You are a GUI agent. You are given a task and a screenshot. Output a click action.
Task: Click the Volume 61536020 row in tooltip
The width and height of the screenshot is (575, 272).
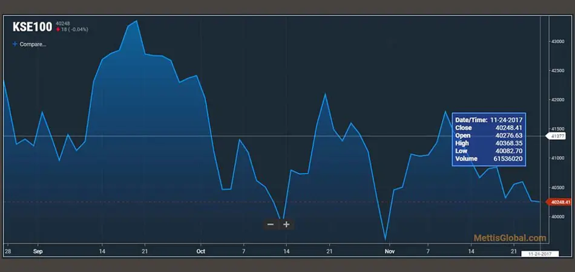pos(489,158)
